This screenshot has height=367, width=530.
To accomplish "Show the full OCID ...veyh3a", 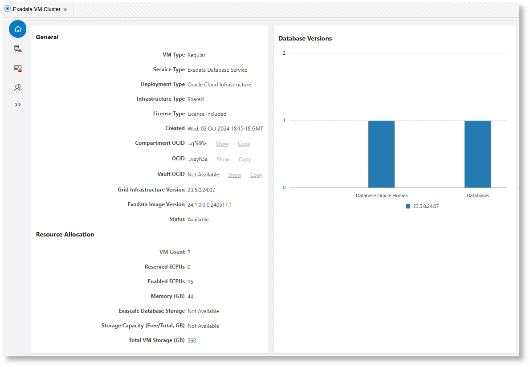I will [x=223, y=159].
